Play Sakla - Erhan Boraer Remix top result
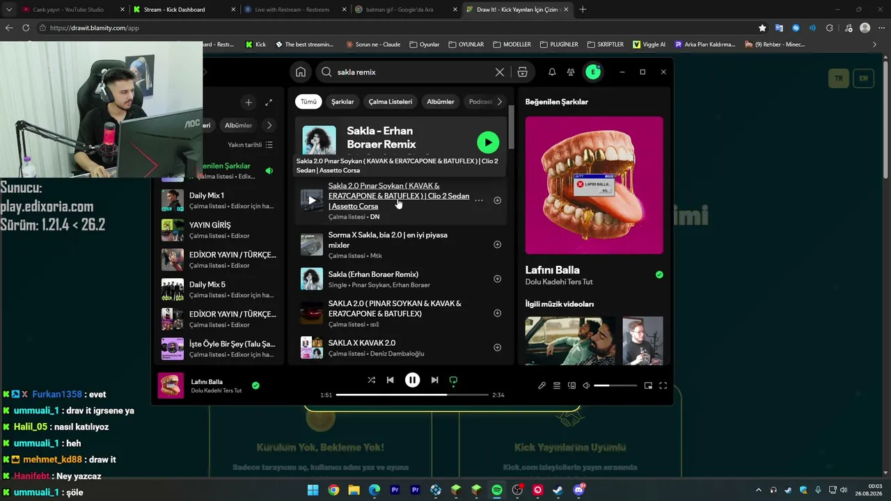This screenshot has height=501, width=891. [488, 143]
